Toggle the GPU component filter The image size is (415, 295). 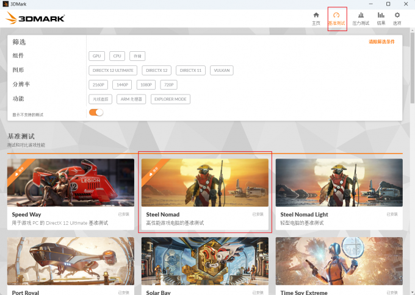(x=96, y=56)
